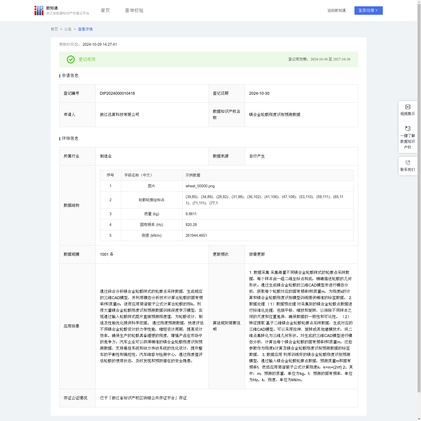Click the 返回数知通 link
Image resolution: width=421 pixels, height=421 pixels.
tap(337, 11)
